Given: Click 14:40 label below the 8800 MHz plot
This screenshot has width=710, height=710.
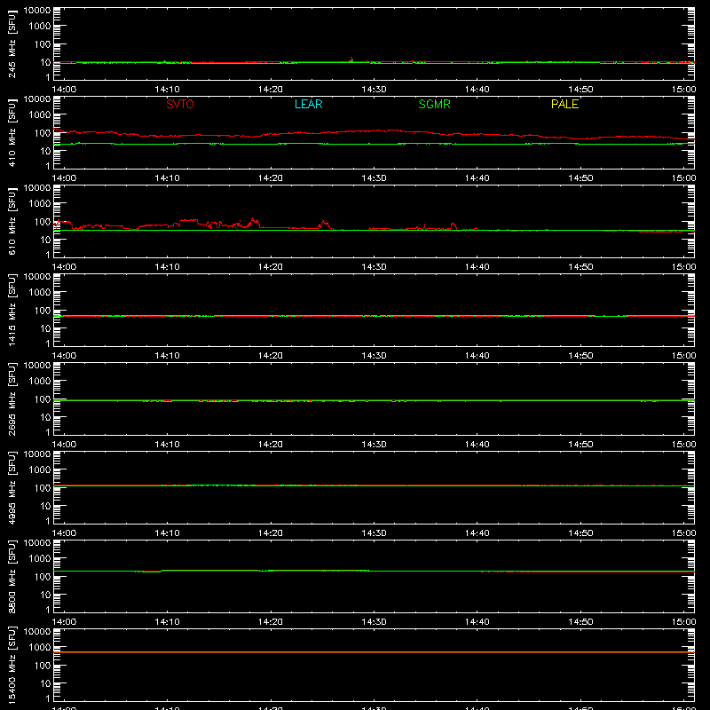Looking at the screenshot, I should 477,622.
